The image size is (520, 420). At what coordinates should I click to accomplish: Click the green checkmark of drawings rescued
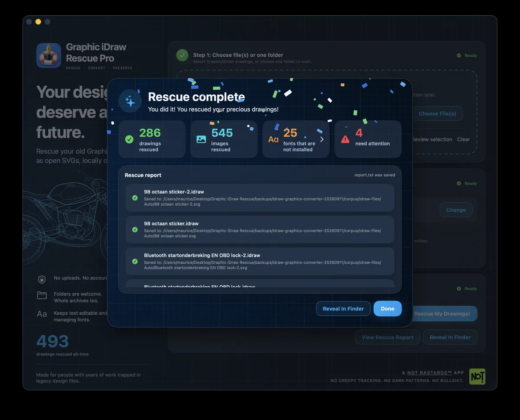click(129, 139)
